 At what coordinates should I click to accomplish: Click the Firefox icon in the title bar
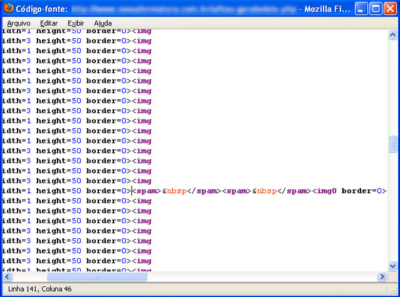[x=8, y=9]
